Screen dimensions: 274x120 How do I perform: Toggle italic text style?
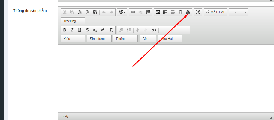click(x=72, y=30)
